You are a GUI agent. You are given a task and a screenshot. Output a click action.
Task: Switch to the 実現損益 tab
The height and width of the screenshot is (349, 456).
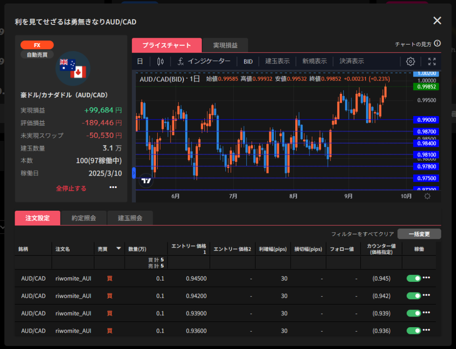225,45
